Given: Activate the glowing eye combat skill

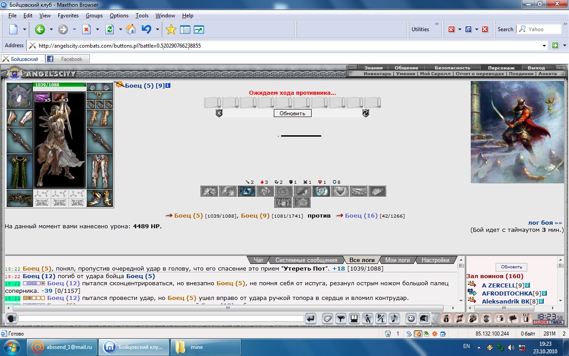Looking at the screenshot, I should (x=321, y=191).
